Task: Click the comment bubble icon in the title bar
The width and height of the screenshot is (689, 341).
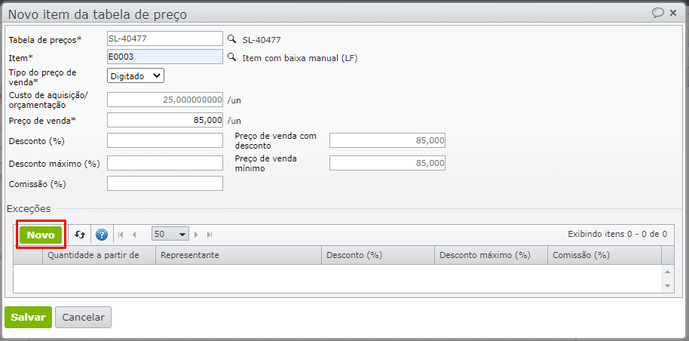Action: [x=658, y=13]
